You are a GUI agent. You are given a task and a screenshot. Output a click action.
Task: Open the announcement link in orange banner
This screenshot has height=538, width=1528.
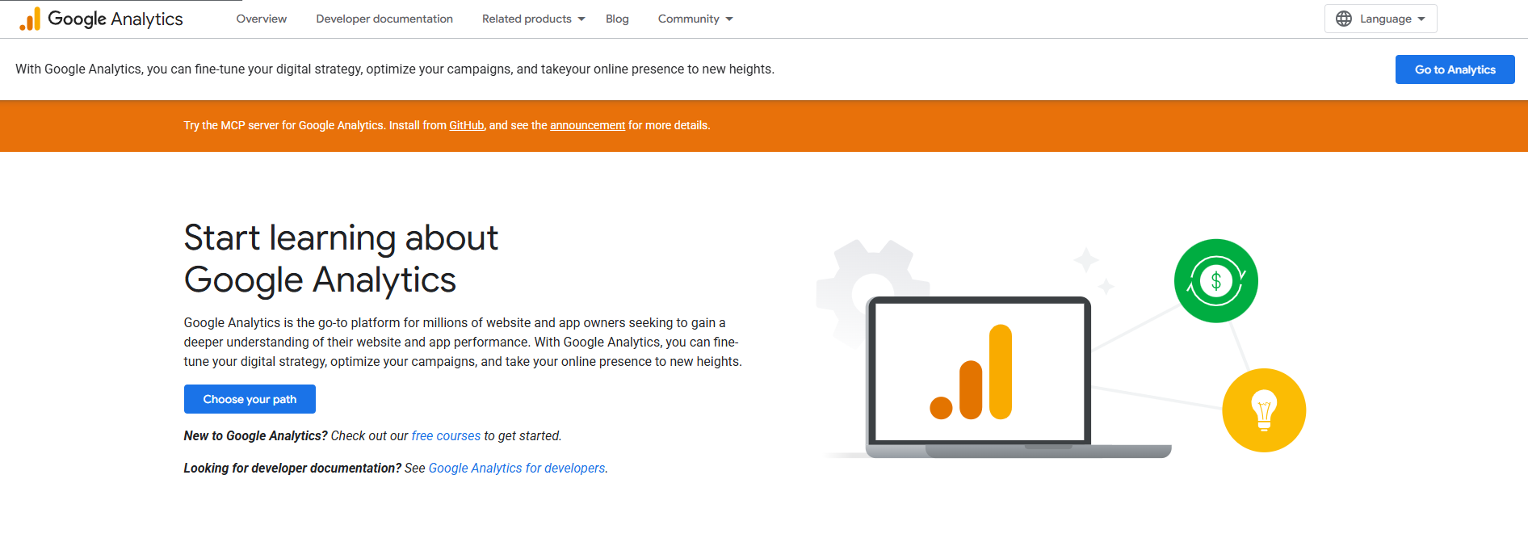[587, 125]
